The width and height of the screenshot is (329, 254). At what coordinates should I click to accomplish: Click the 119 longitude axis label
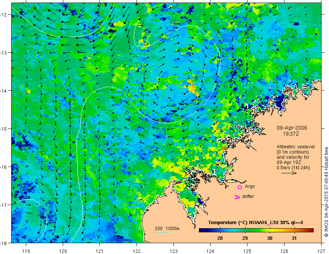[26, 251]
